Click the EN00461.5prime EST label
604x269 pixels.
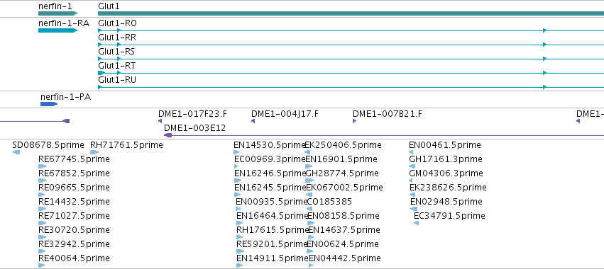pyautogui.click(x=445, y=145)
